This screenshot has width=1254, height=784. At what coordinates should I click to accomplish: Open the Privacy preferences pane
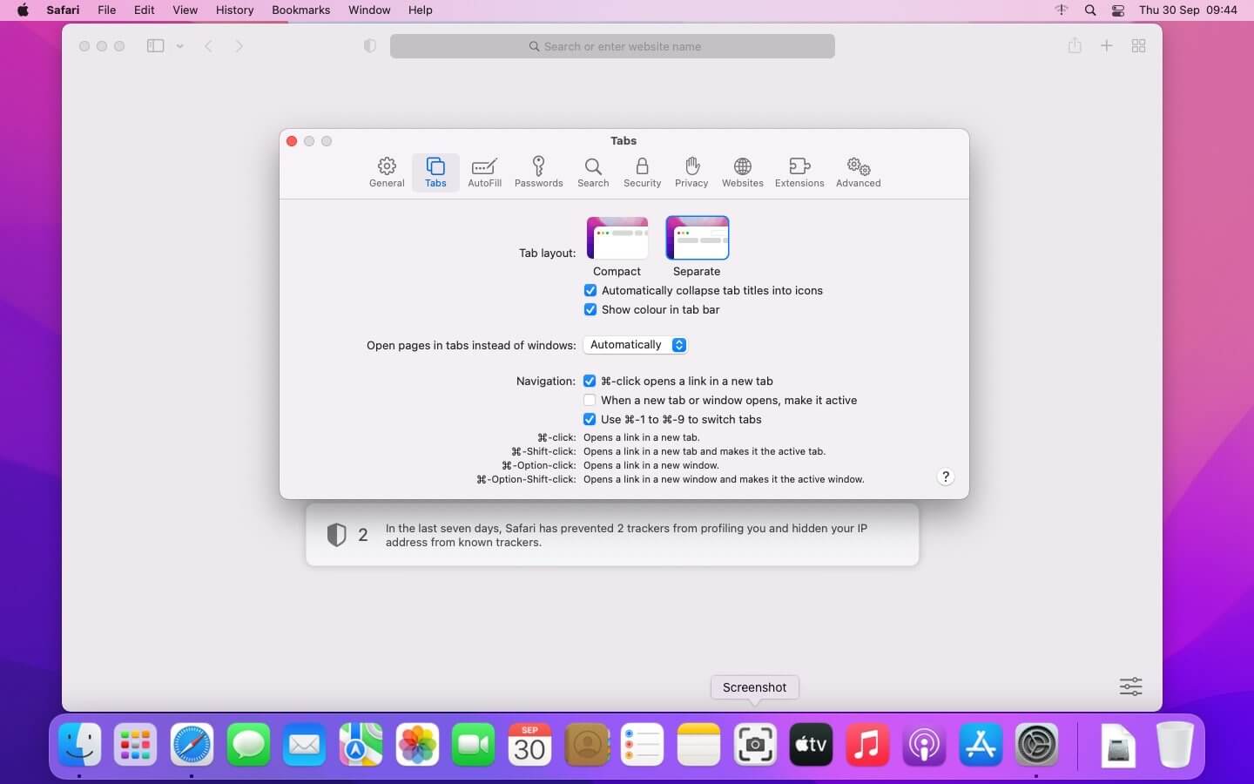691,172
